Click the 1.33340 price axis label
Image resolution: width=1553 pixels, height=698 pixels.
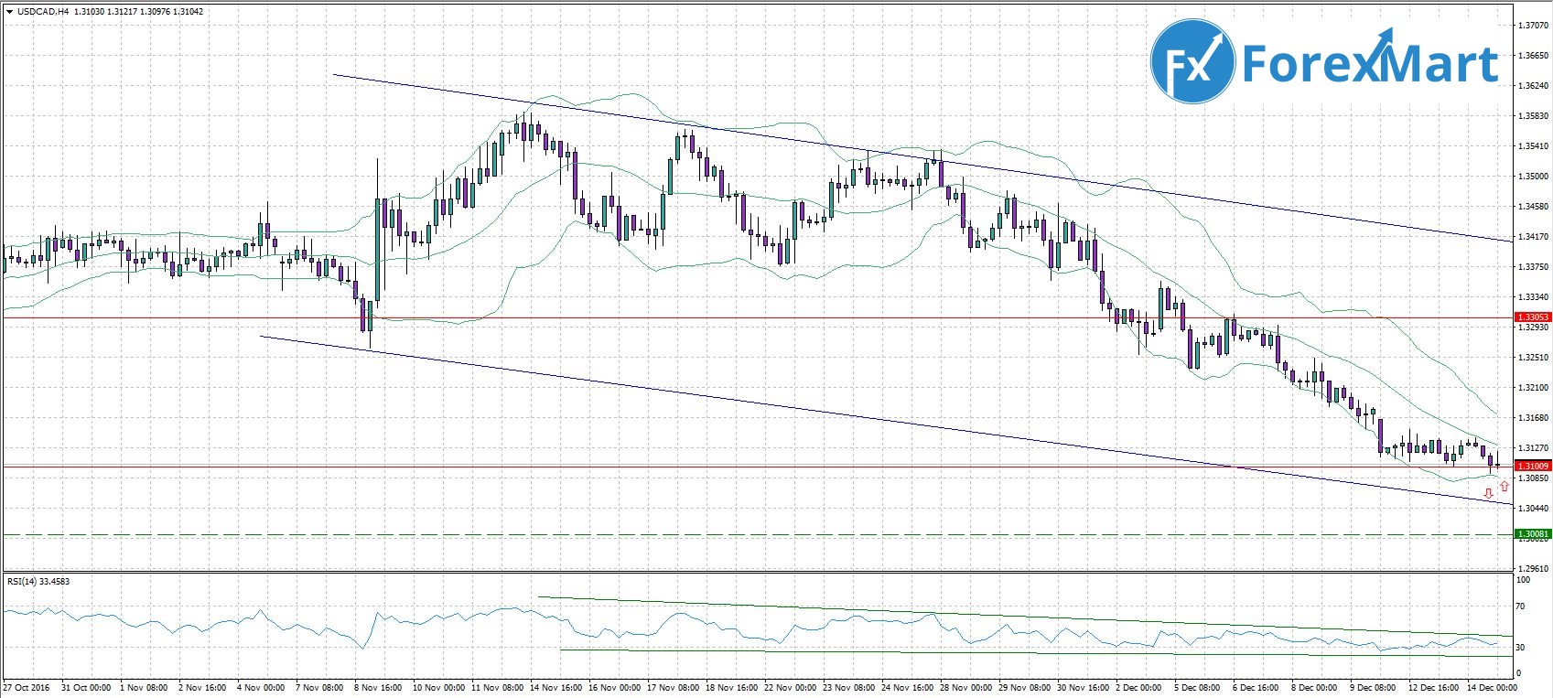pyautogui.click(x=1533, y=296)
